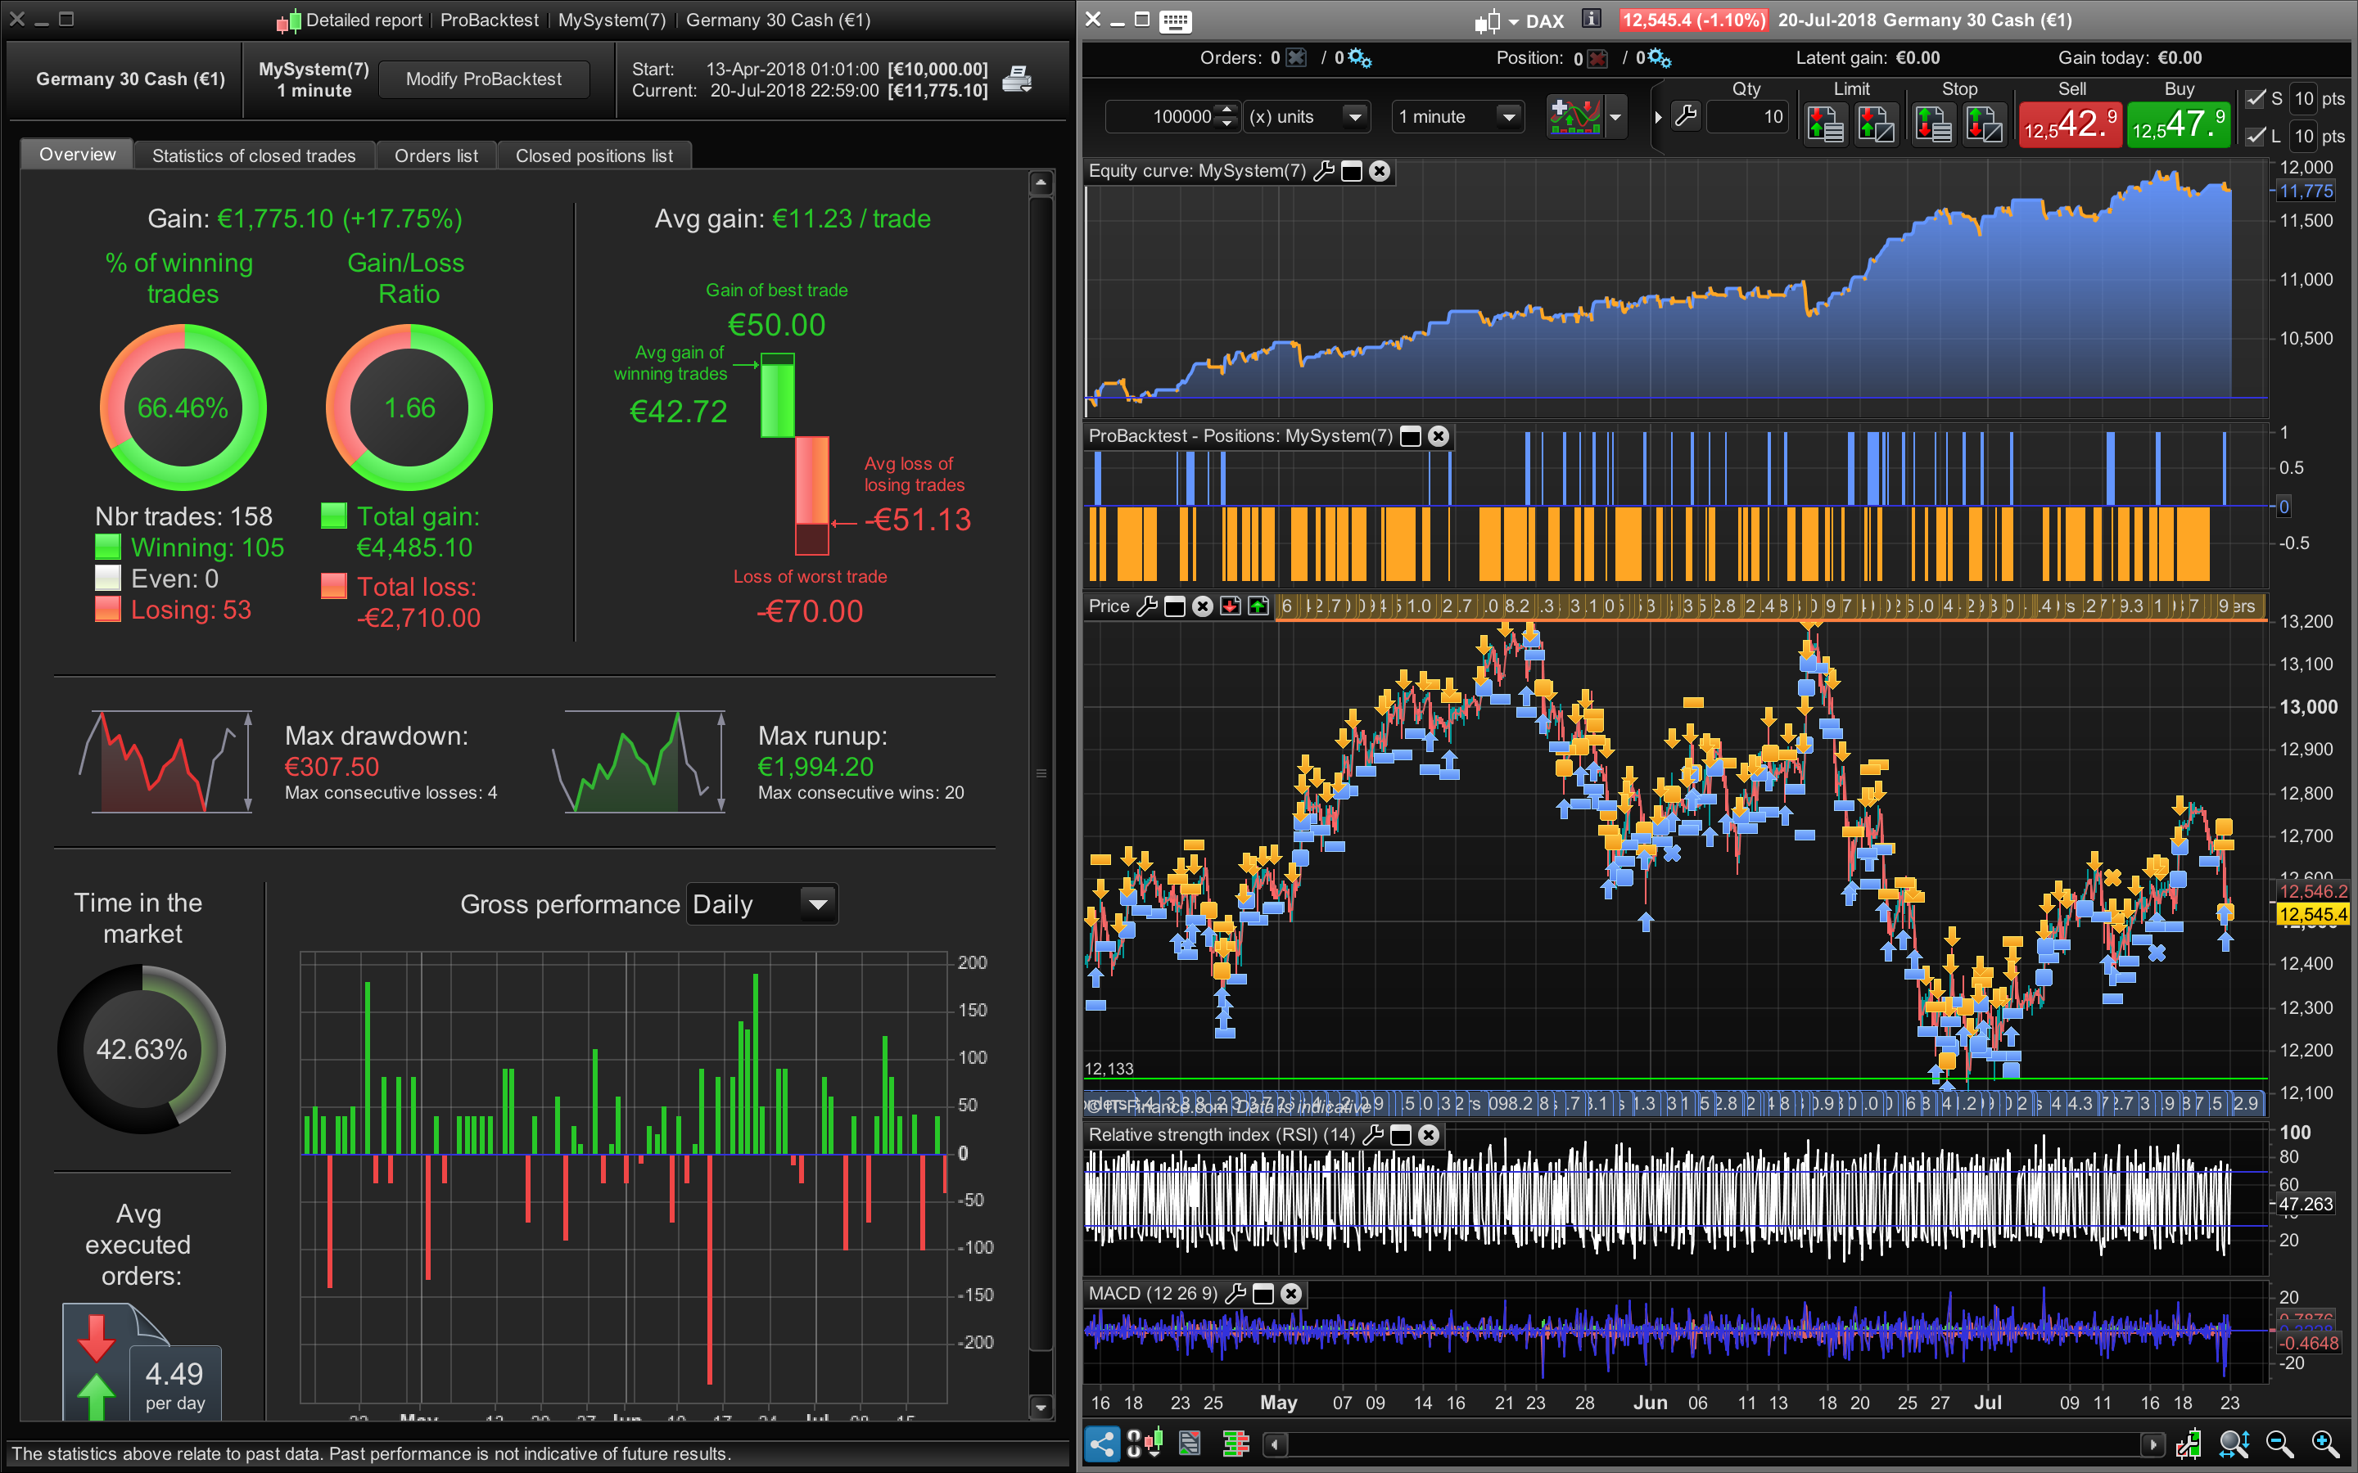Click the print report icon
This screenshot has height=1473, width=2358.
1016,79
